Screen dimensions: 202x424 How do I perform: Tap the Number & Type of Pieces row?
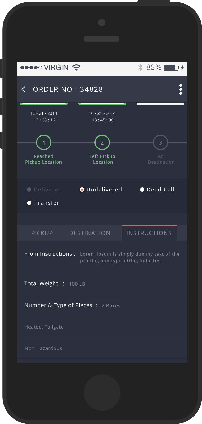pyautogui.click(x=102, y=305)
